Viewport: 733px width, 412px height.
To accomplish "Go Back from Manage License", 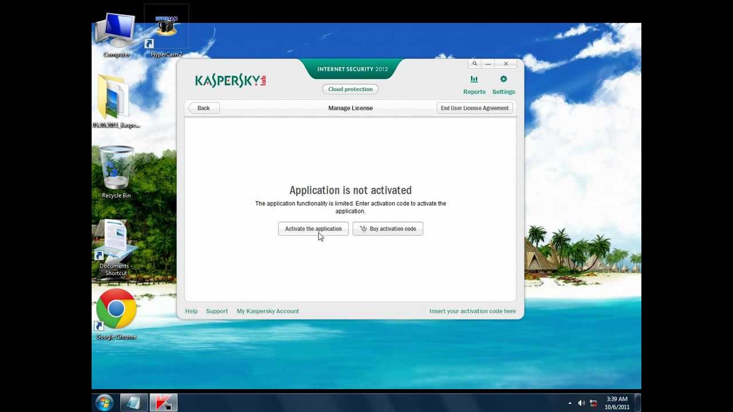I will (x=203, y=108).
